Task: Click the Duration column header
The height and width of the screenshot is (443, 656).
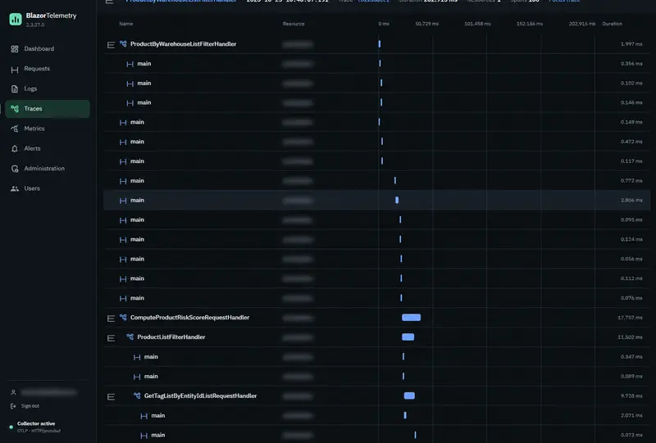Action: (x=612, y=24)
